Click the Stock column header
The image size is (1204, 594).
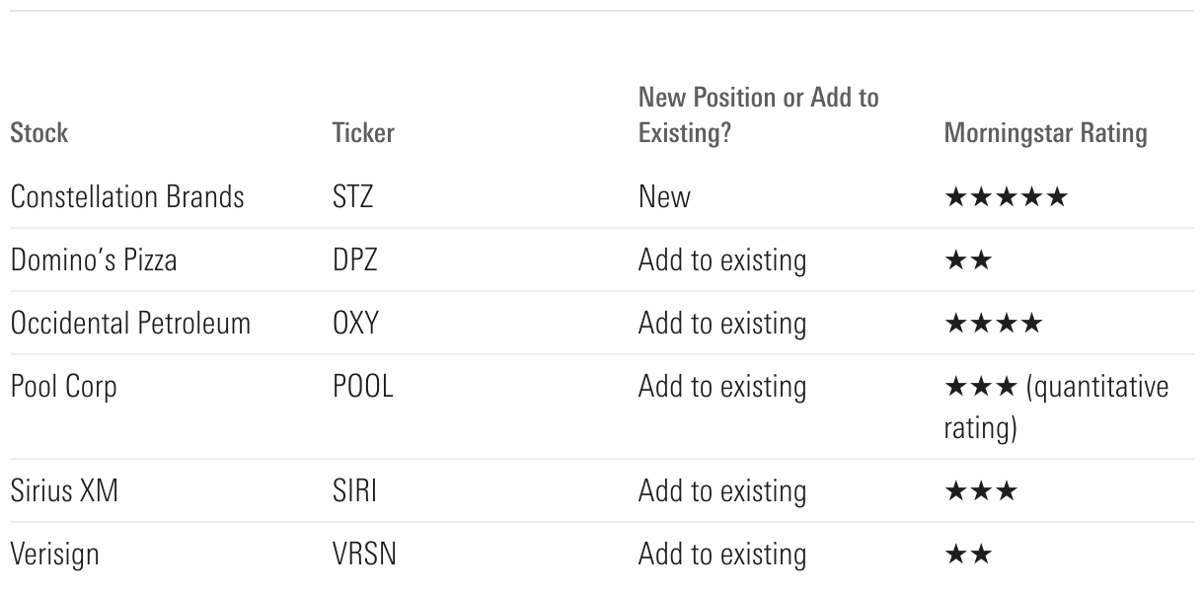pyautogui.click(x=39, y=134)
